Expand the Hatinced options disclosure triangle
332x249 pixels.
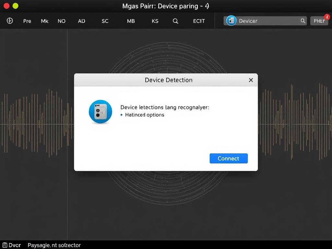[122, 115]
